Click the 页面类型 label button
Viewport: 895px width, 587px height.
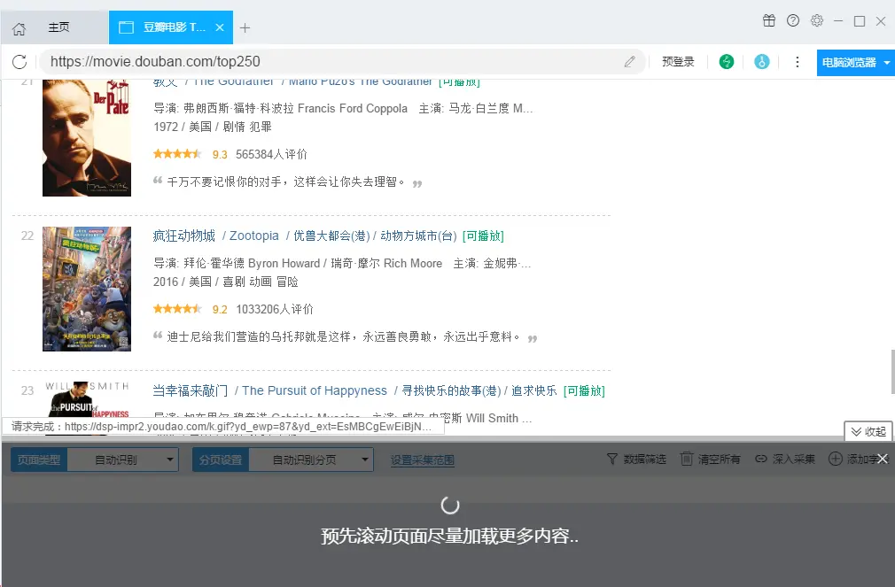coord(39,460)
